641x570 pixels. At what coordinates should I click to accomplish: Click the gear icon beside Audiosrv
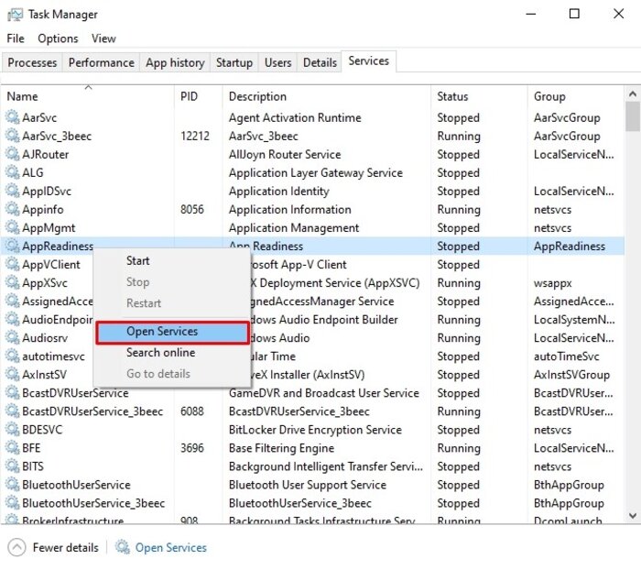(x=12, y=337)
